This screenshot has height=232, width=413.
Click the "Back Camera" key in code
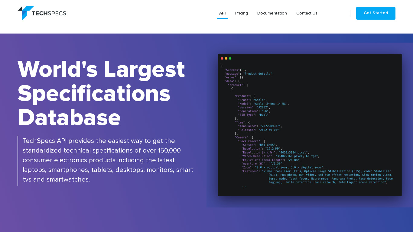pos(249,141)
